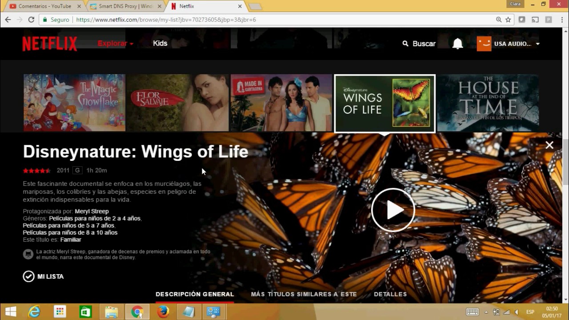Play Disneynature: Wings of Life
This screenshot has height=320, width=569.
(393, 210)
